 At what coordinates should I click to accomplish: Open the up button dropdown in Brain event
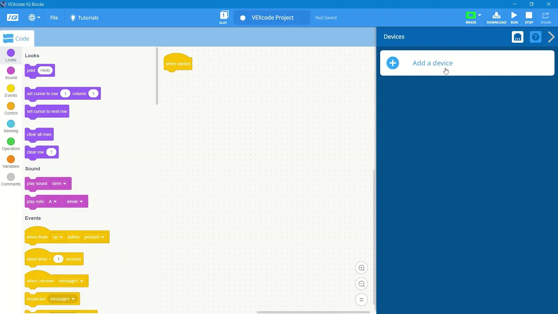[58, 237]
